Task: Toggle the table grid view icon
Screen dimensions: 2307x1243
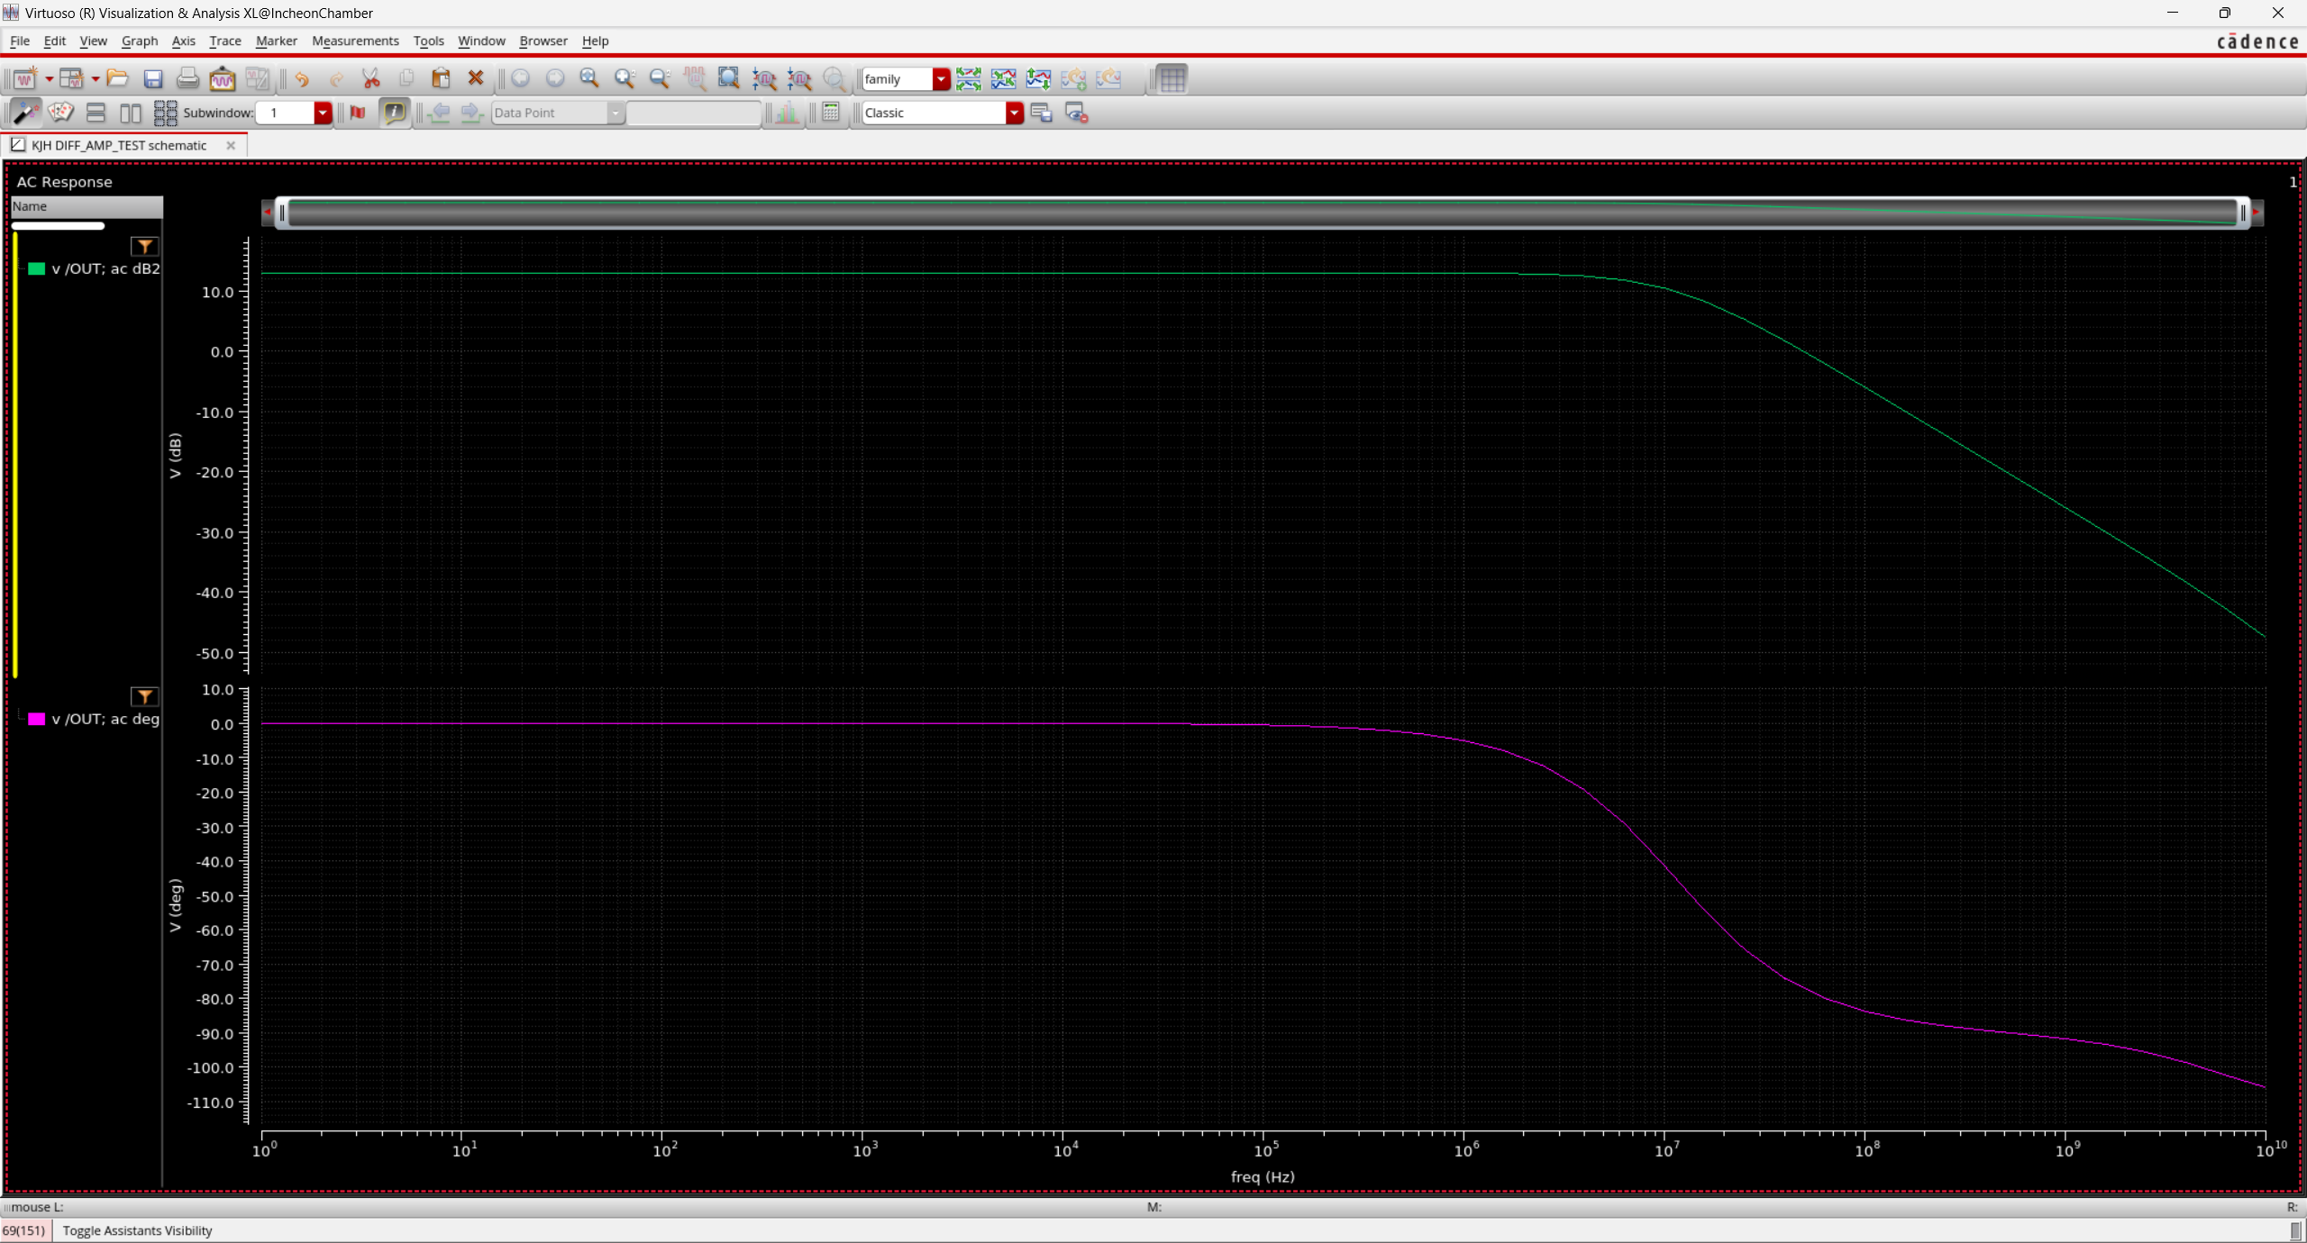Action: 1172,79
